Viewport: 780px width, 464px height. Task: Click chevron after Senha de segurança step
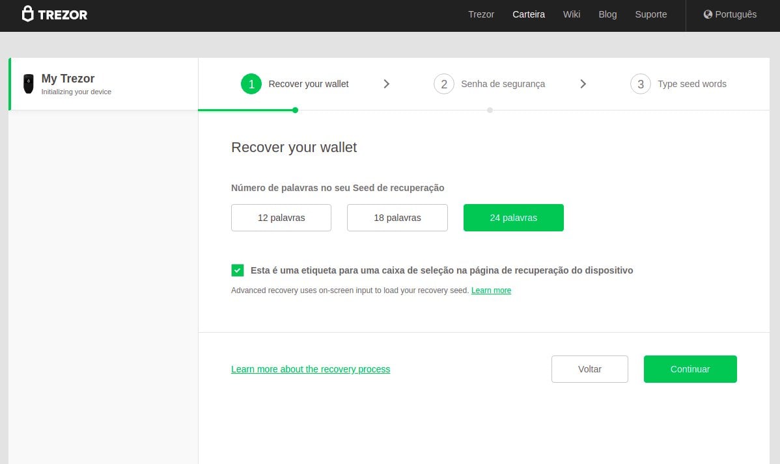tap(583, 84)
